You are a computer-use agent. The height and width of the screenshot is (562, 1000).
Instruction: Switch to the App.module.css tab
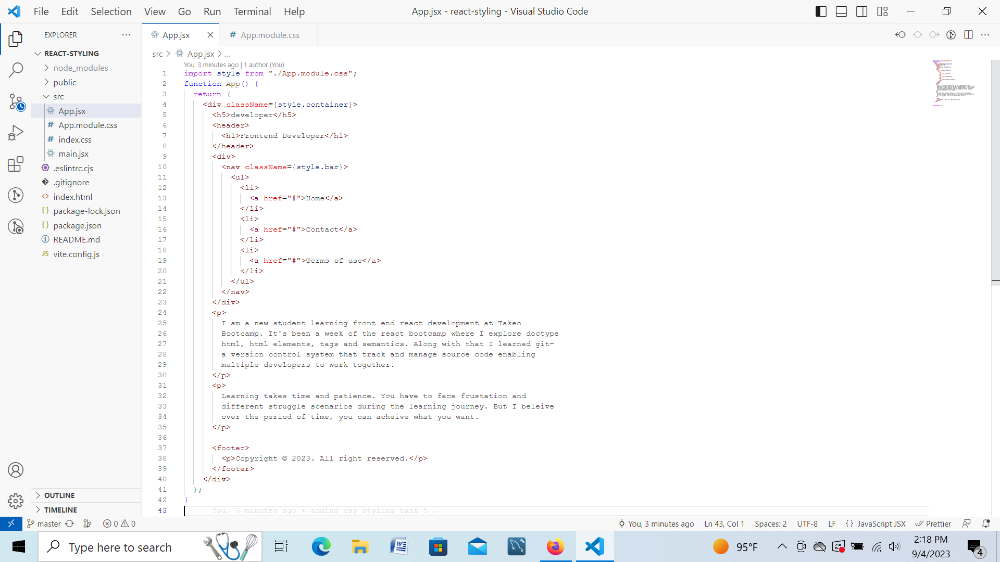point(270,35)
